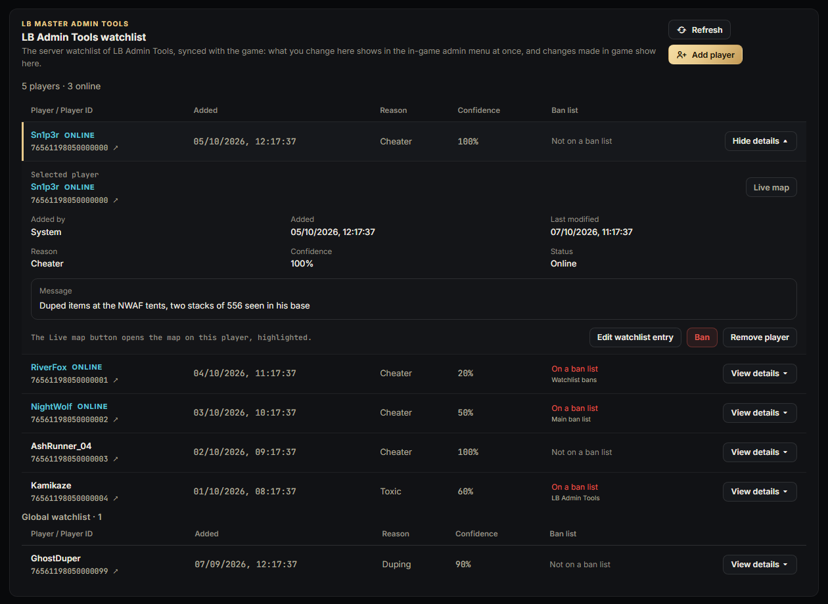
Task: Click the NightWolf player name
Action: 51,406
